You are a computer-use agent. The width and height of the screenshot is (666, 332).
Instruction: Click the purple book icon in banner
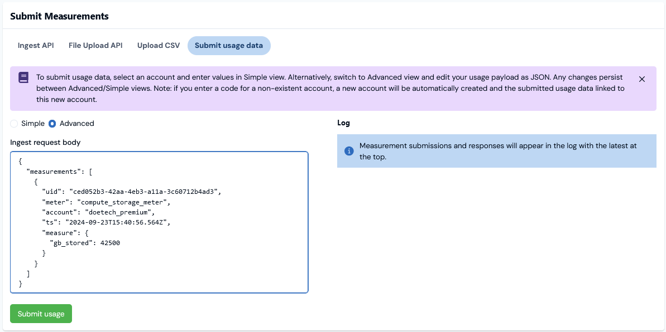(23, 77)
